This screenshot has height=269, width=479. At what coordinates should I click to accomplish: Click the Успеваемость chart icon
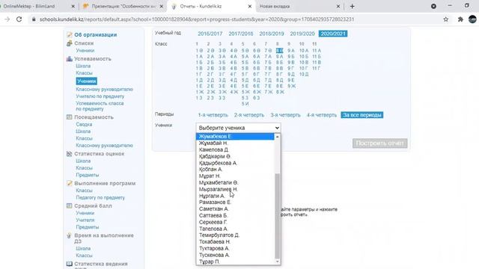70,58
